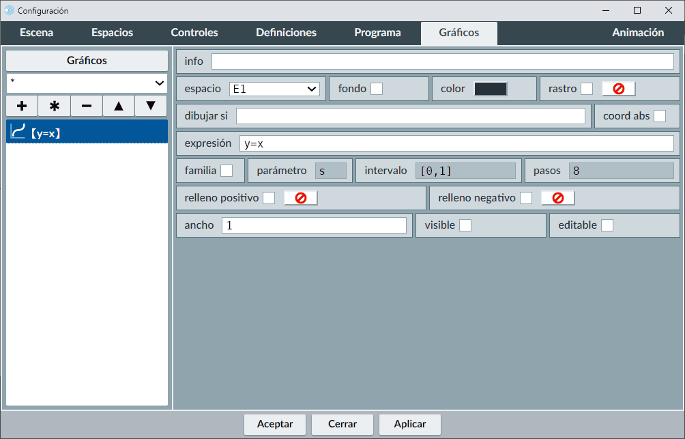Click the Aplicar button

click(409, 424)
